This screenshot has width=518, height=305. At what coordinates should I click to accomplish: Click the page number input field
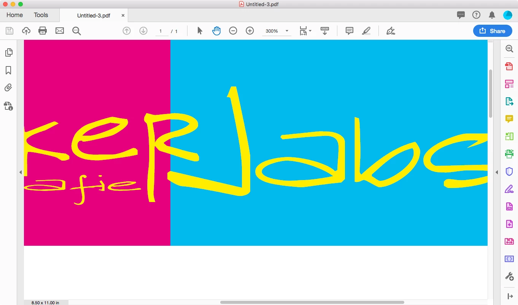coord(162,31)
